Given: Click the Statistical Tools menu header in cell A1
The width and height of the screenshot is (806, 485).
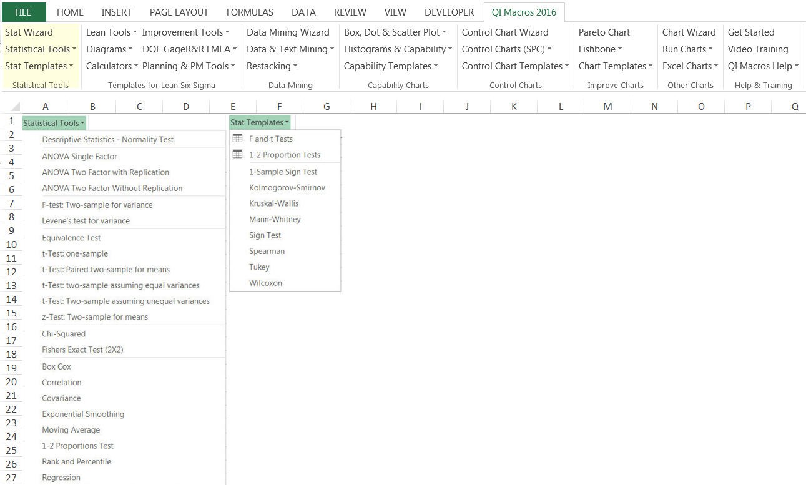Looking at the screenshot, I should coord(55,123).
